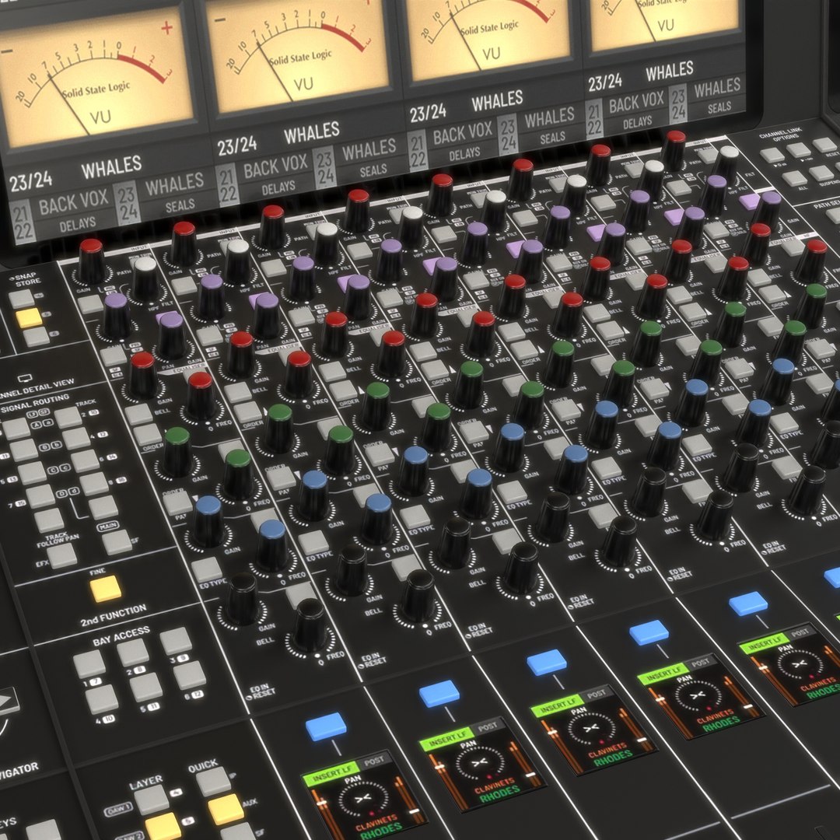Select the blue key above the second channel display
The image size is (840, 840).
[x=439, y=693]
